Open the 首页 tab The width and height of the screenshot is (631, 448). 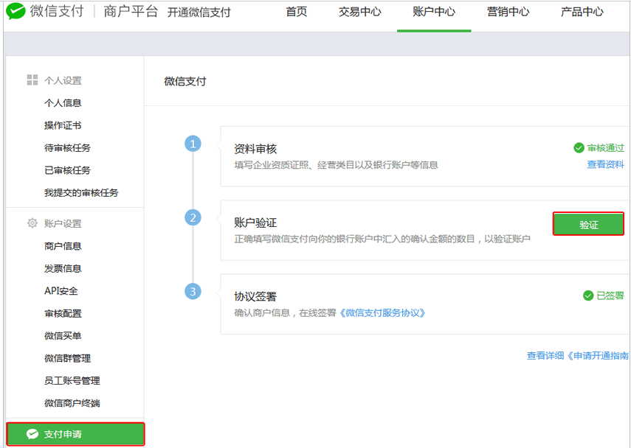click(x=297, y=12)
